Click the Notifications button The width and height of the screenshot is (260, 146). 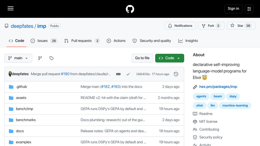[180, 26]
